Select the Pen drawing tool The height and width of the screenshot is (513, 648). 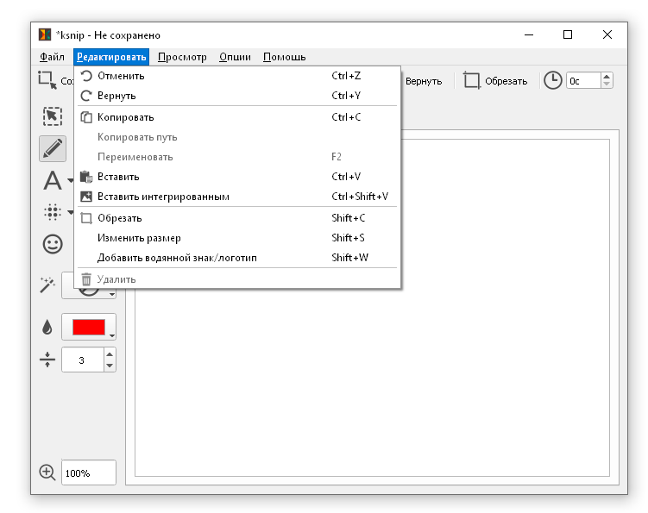tap(53, 148)
